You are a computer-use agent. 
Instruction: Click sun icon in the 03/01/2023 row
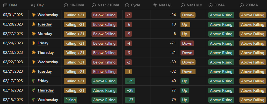point(34,15)
